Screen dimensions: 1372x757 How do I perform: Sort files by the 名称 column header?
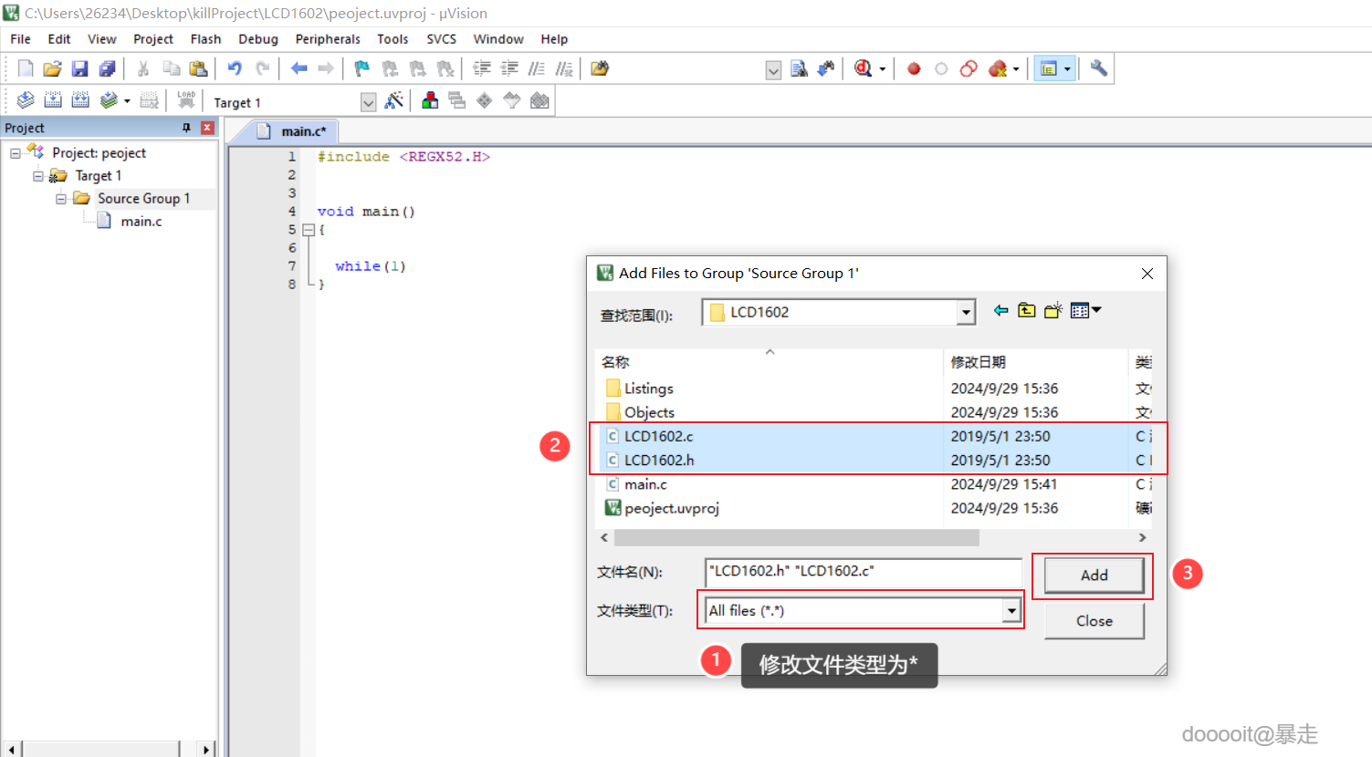[770, 362]
